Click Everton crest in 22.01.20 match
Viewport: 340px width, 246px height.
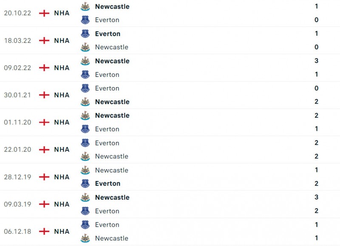click(85, 143)
